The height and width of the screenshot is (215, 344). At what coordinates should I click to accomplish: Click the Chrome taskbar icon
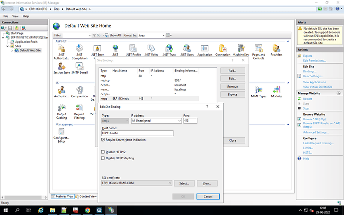point(88,210)
